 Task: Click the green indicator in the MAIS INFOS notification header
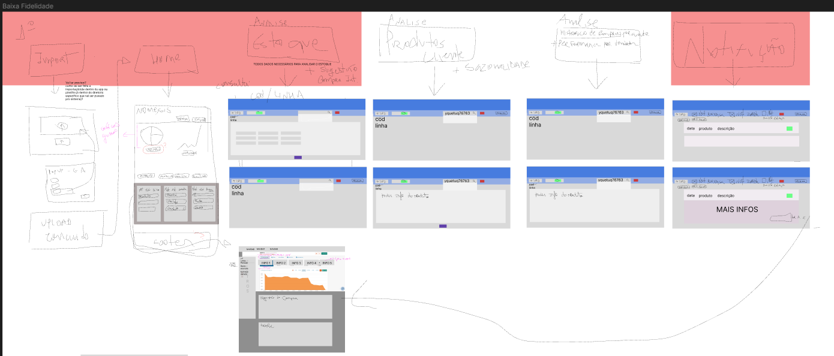[x=789, y=195]
